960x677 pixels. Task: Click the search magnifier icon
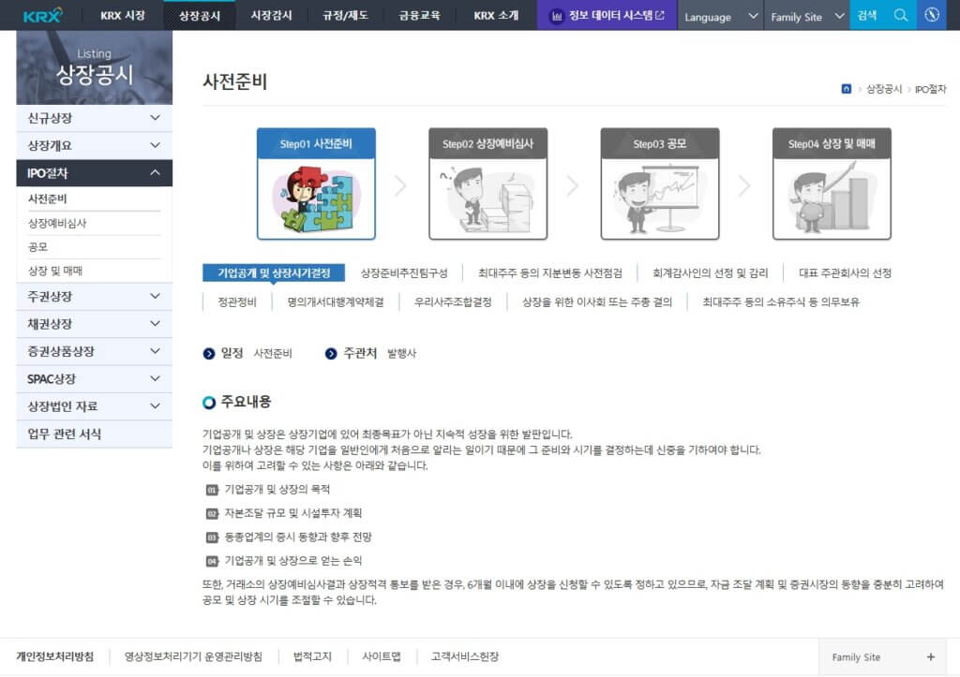(898, 14)
